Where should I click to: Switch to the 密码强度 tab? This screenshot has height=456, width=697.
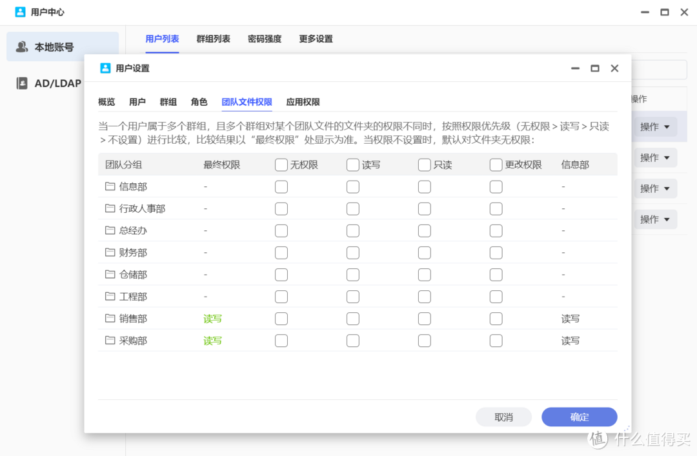265,39
